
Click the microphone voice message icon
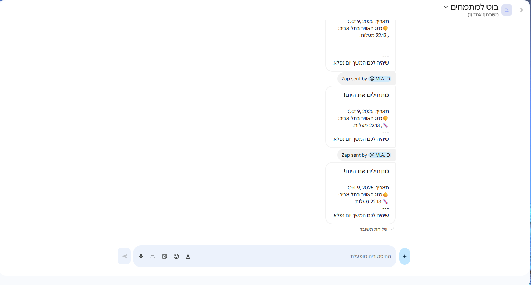coord(141,256)
